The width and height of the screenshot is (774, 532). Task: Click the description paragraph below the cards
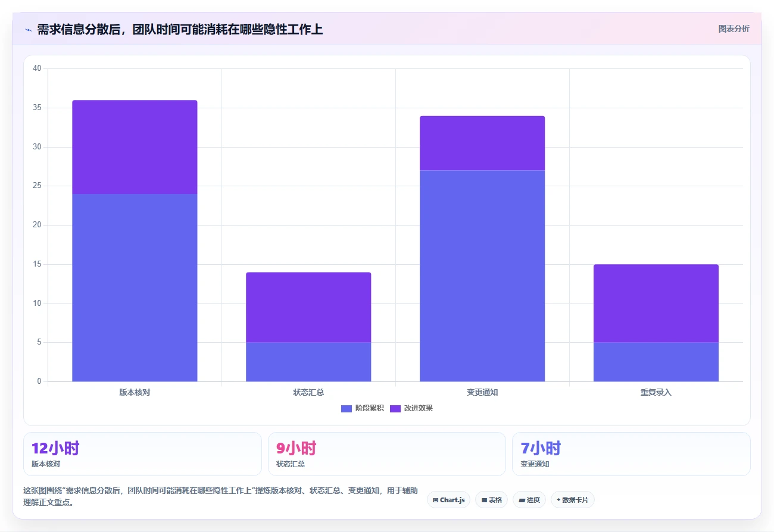click(x=220, y=496)
